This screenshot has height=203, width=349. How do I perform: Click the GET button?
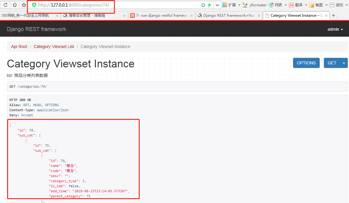tap(332, 63)
